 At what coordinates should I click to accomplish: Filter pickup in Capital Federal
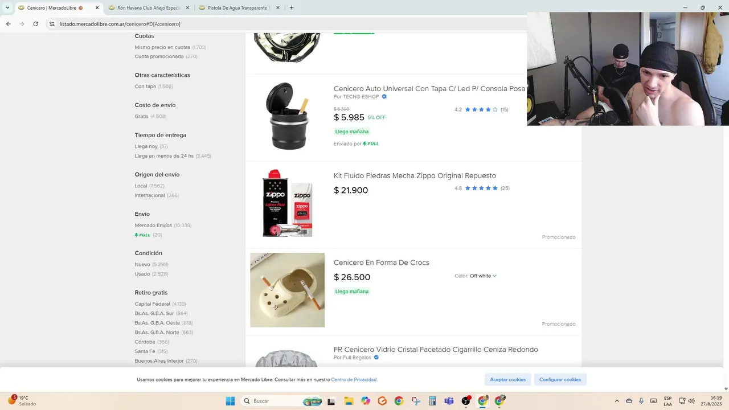coord(160,304)
